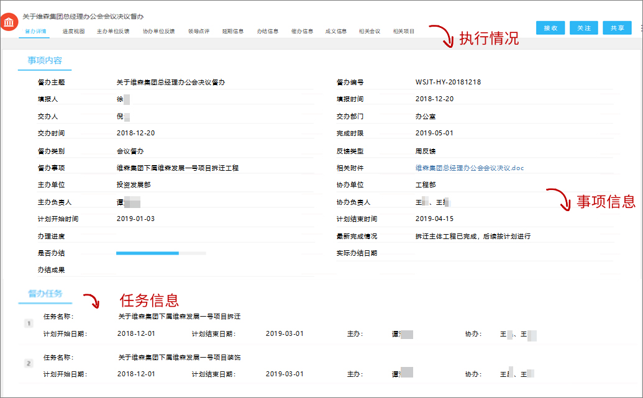The height and width of the screenshot is (398, 643).
Task: Switch to the 领导点评 tab
Action: point(198,31)
